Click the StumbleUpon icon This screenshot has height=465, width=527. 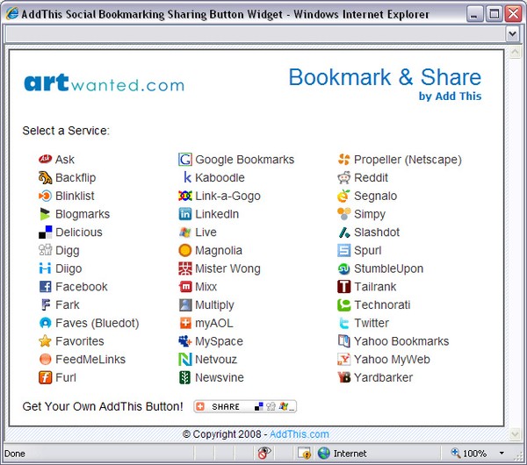pyautogui.click(x=343, y=268)
